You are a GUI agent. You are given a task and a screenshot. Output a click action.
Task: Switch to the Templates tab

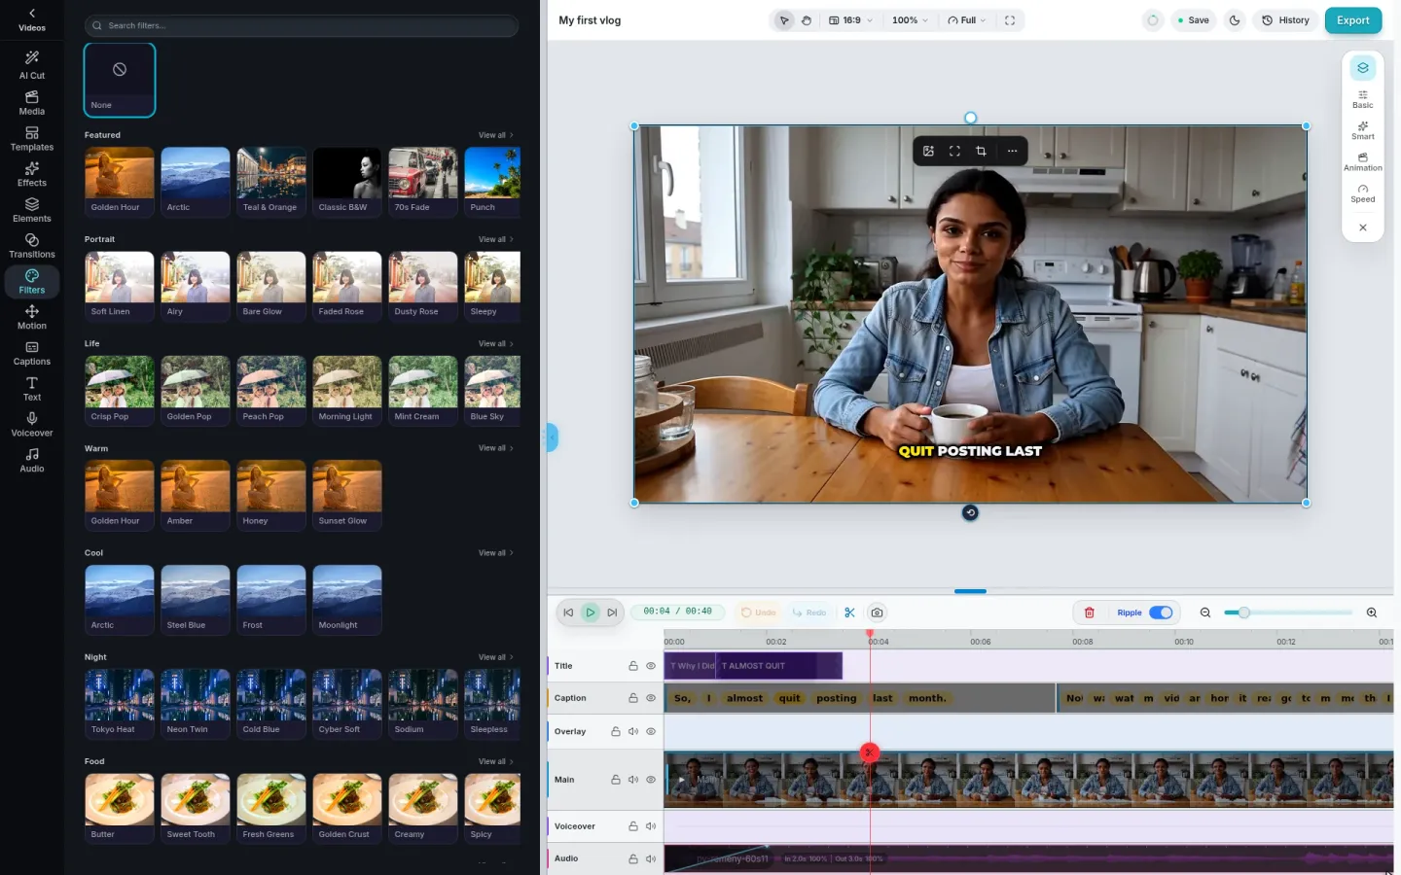click(x=32, y=138)
